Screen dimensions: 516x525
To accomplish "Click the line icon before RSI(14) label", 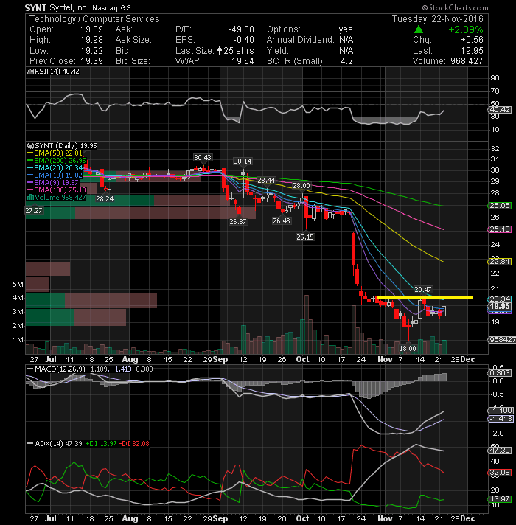I will click(30, 71).
